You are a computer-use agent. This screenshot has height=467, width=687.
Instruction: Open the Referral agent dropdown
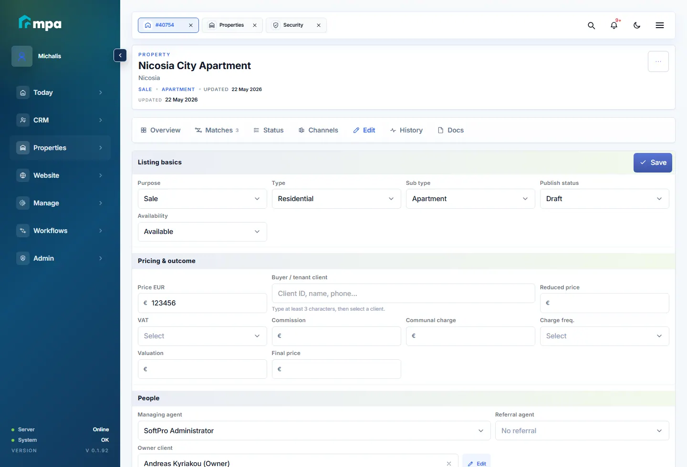tap(582, 431)
